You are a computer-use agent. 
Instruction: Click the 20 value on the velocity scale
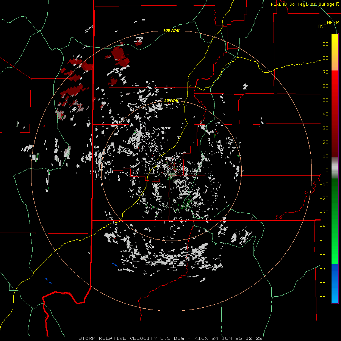[x=325, y=142]
